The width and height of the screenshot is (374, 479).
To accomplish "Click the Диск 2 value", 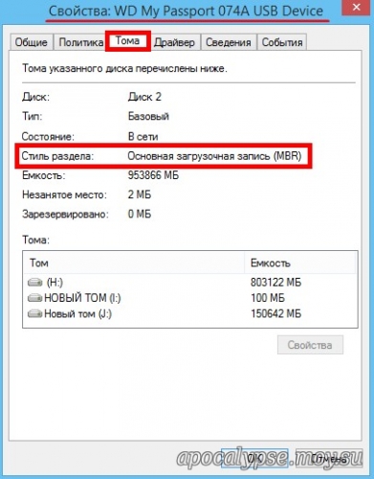I will pos(144,97).
